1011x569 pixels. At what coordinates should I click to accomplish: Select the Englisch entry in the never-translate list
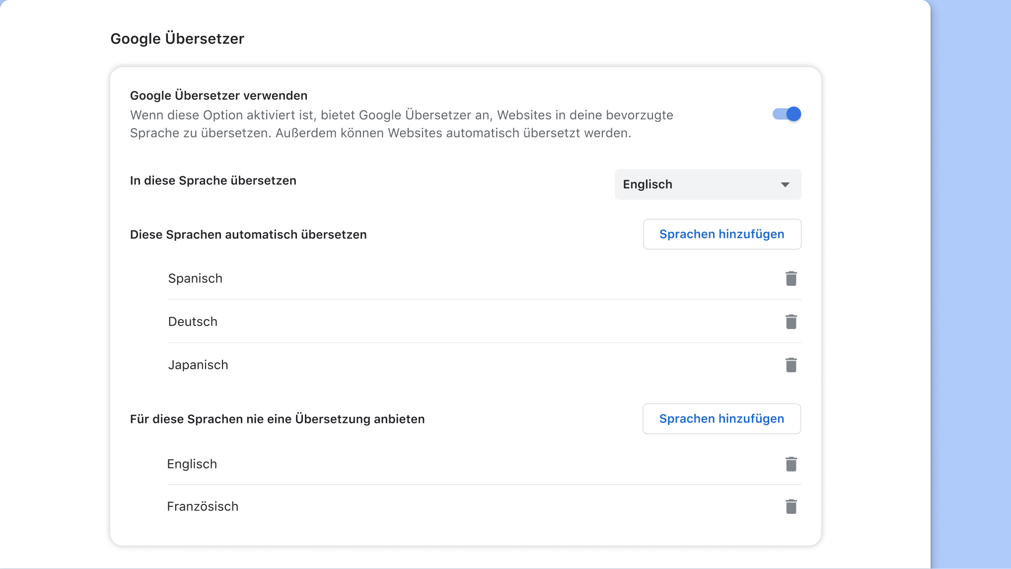[192, 464]
